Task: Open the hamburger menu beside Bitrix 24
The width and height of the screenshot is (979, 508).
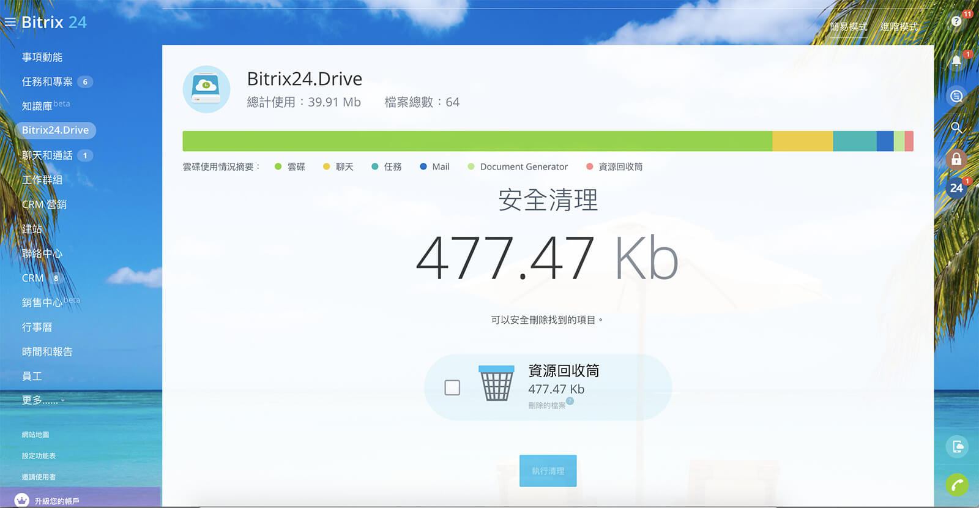Action: coord(10,23)
